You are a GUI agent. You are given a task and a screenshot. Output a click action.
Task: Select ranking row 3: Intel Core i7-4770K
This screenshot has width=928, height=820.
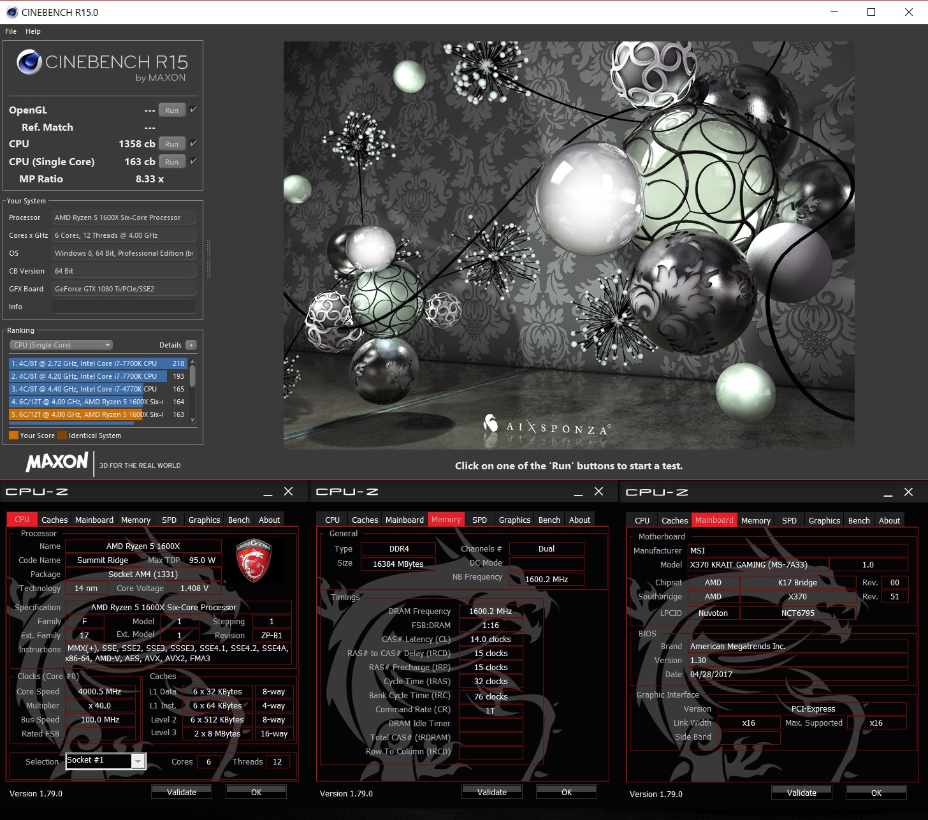pyautogui.click(x=98, y=389)
